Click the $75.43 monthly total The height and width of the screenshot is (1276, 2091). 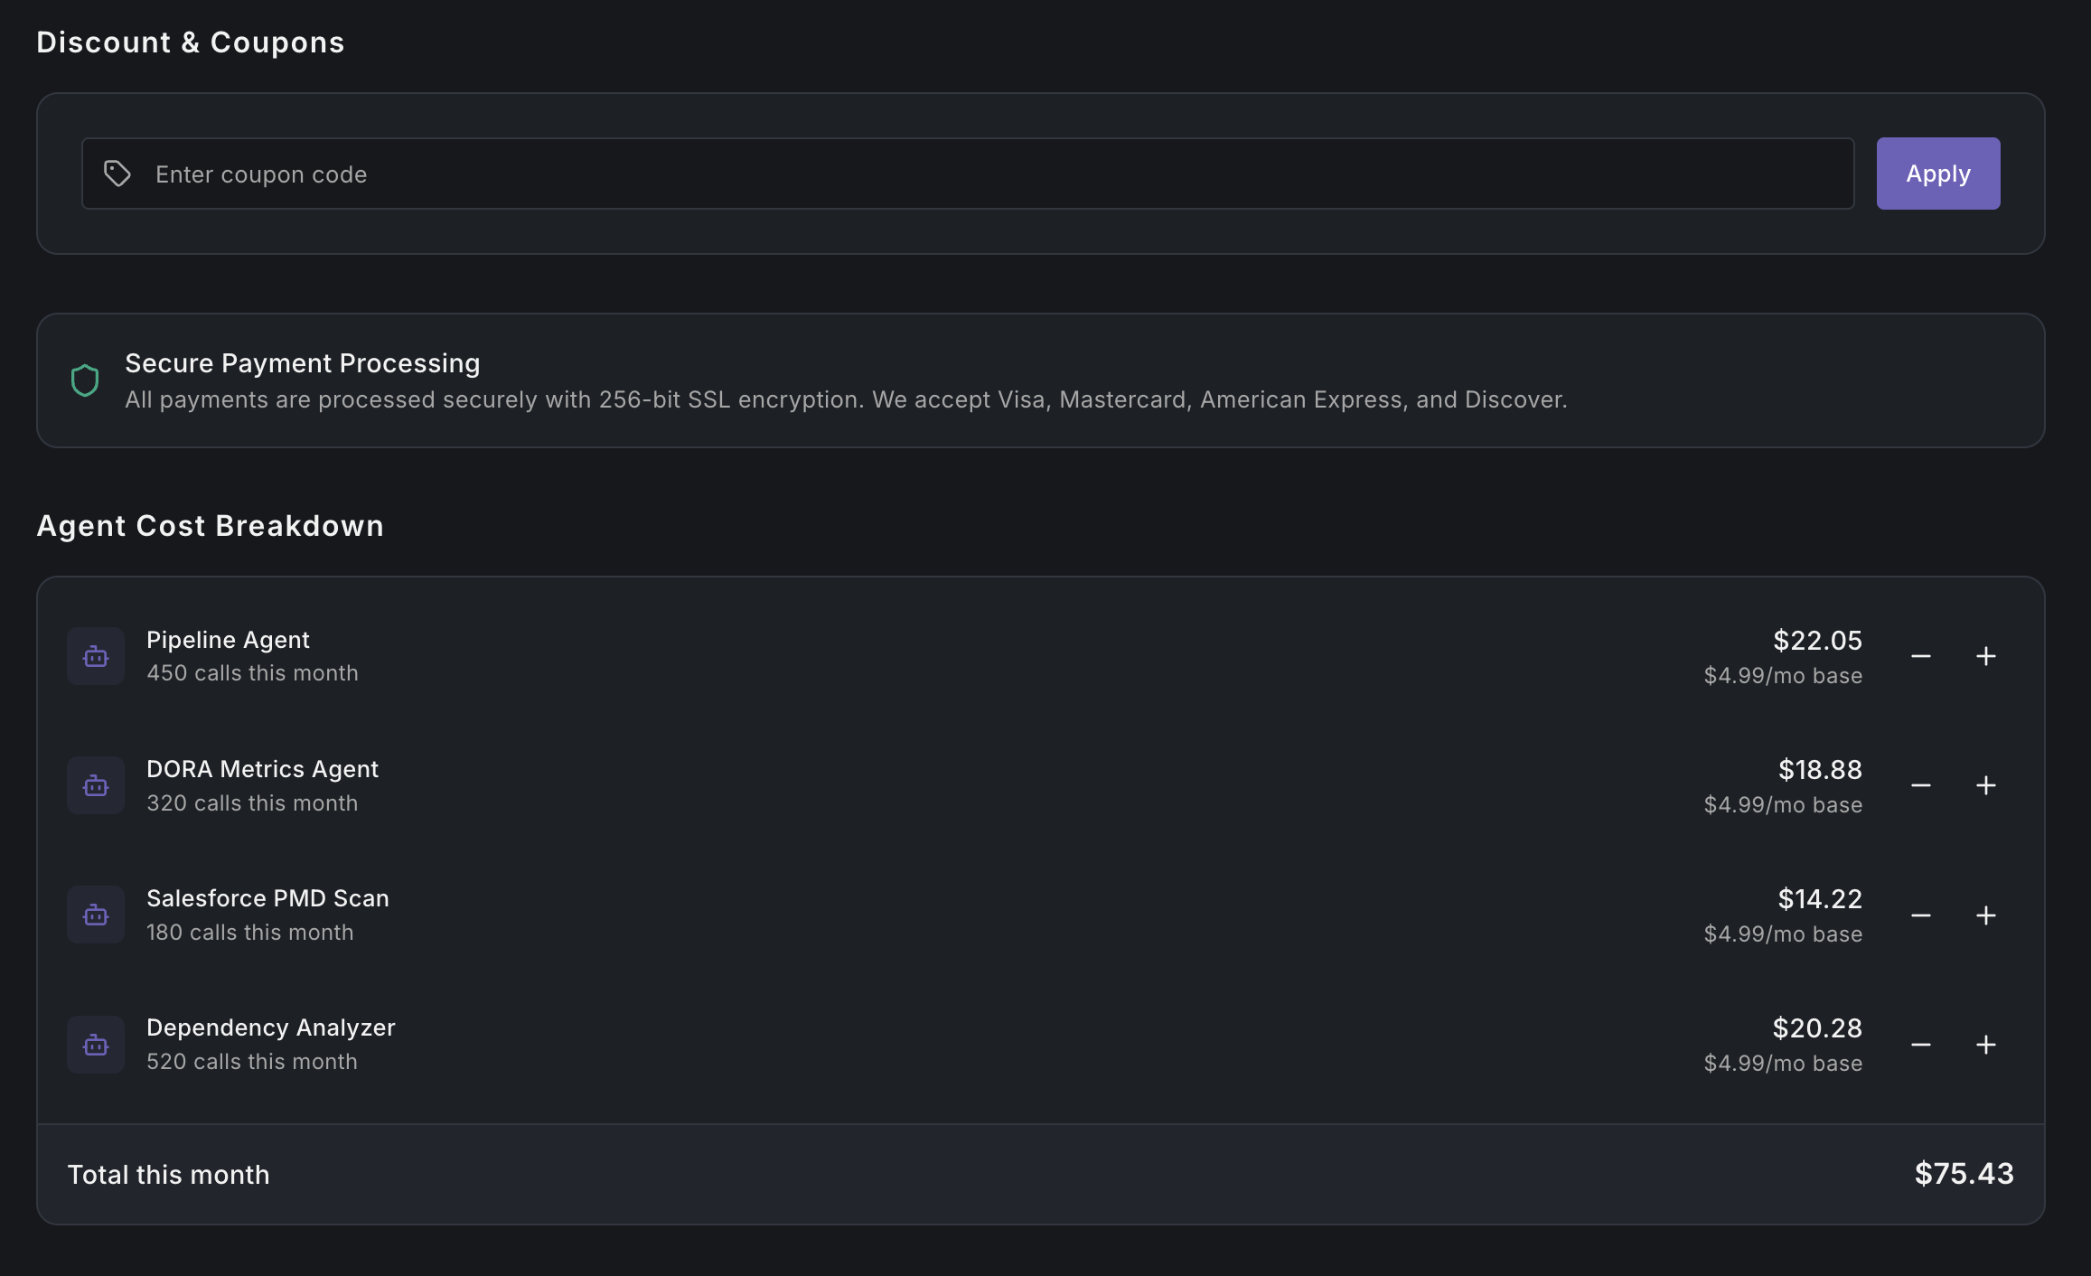click(1964, 1174)
